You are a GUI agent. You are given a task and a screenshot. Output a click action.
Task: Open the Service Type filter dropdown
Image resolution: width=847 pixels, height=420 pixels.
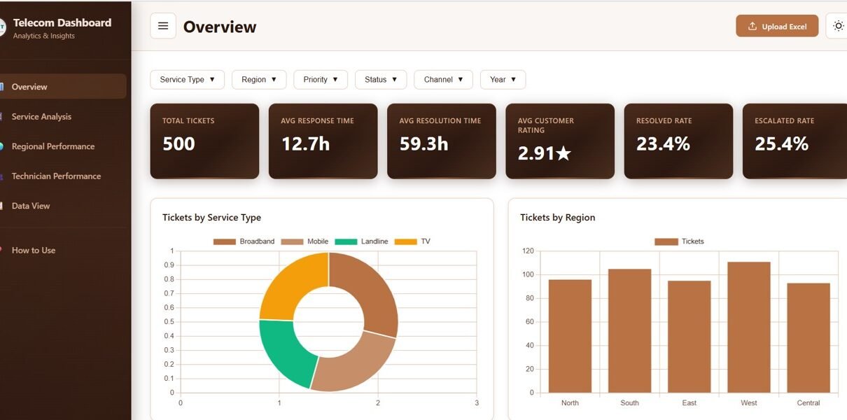pyautogui.click(x=187, y=80)
